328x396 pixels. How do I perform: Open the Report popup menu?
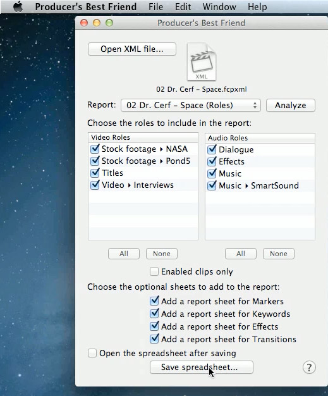coord(190,105)
